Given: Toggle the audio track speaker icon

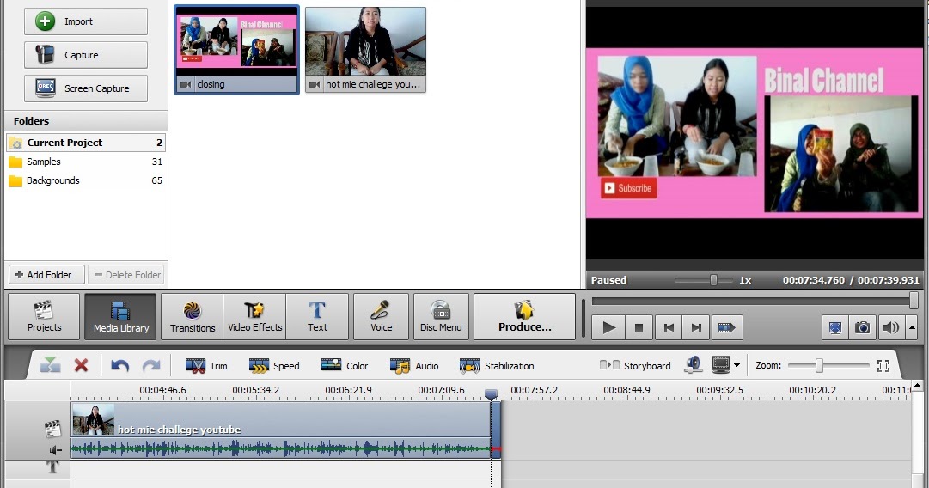Looking at the screenshot, I should point(55,451).
